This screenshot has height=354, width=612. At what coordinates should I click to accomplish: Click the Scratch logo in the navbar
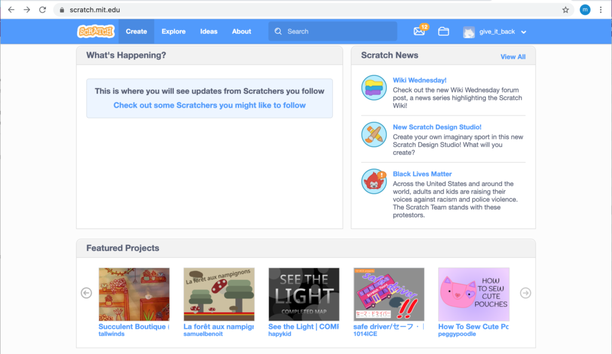[96, 32]
